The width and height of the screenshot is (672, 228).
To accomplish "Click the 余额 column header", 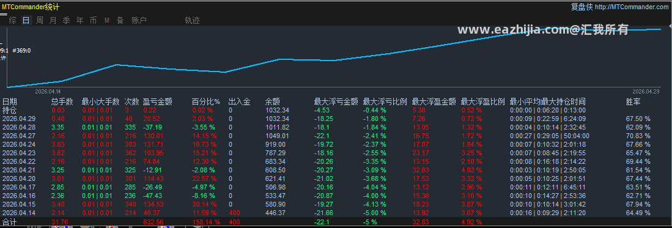I will 273,101.
